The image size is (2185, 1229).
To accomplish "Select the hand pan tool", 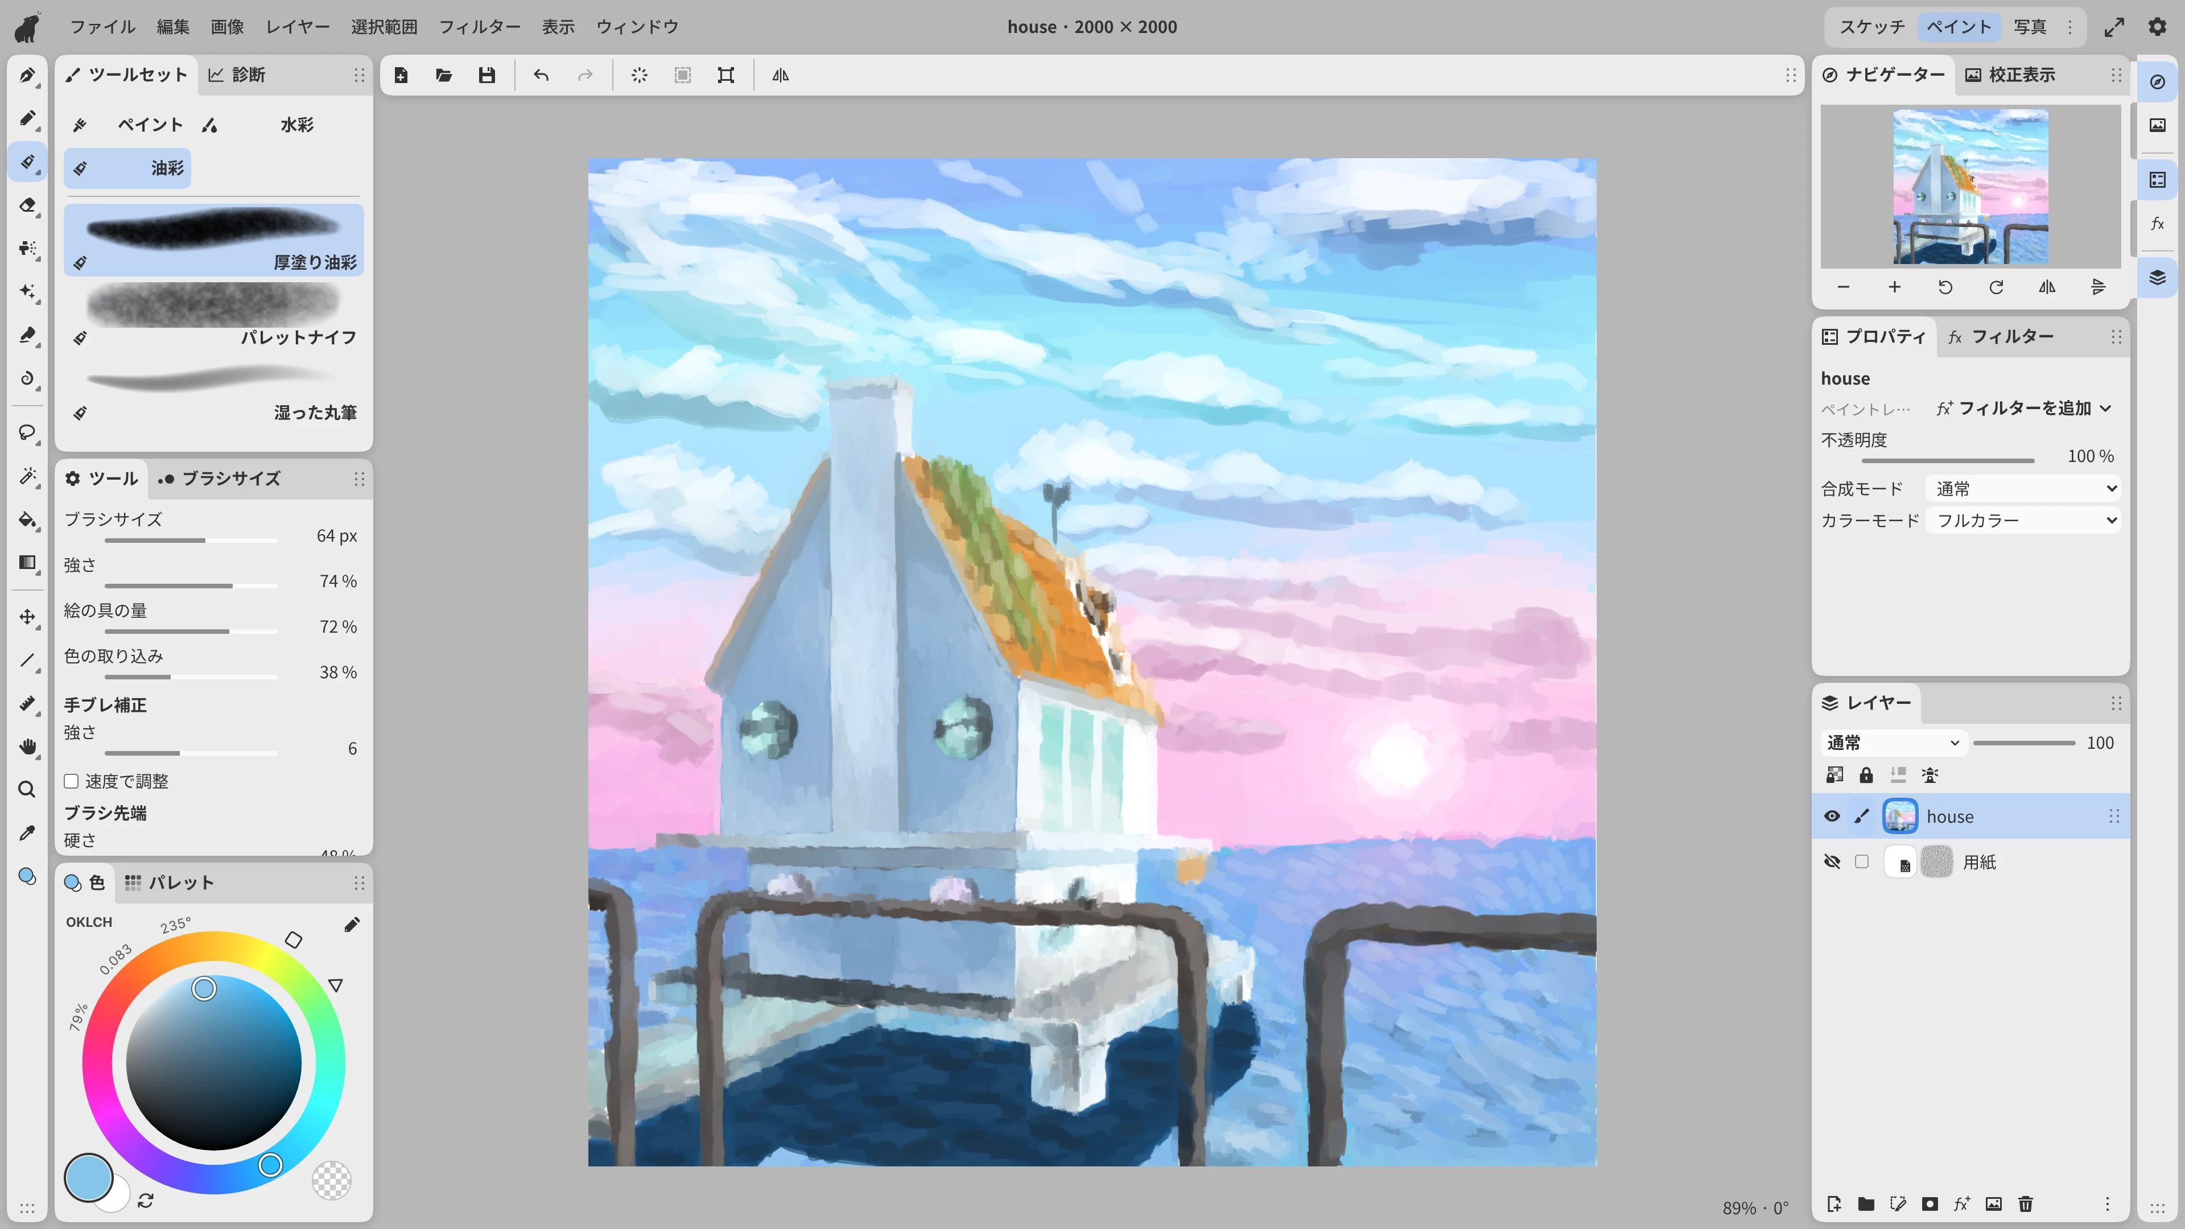I will (x=27, y=747).
